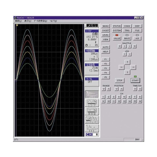
Task: Select the Memory waveform mode icon
Action: point(92,94)
